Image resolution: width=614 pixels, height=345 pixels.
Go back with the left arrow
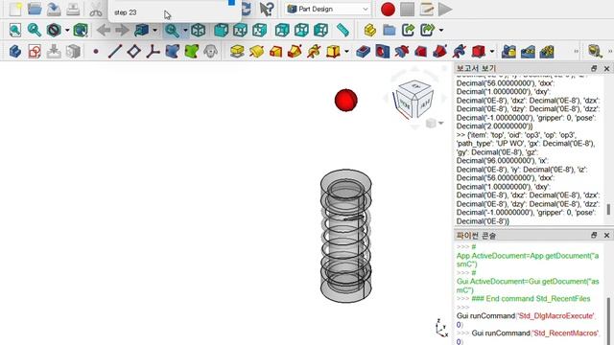tap(104, 30)
